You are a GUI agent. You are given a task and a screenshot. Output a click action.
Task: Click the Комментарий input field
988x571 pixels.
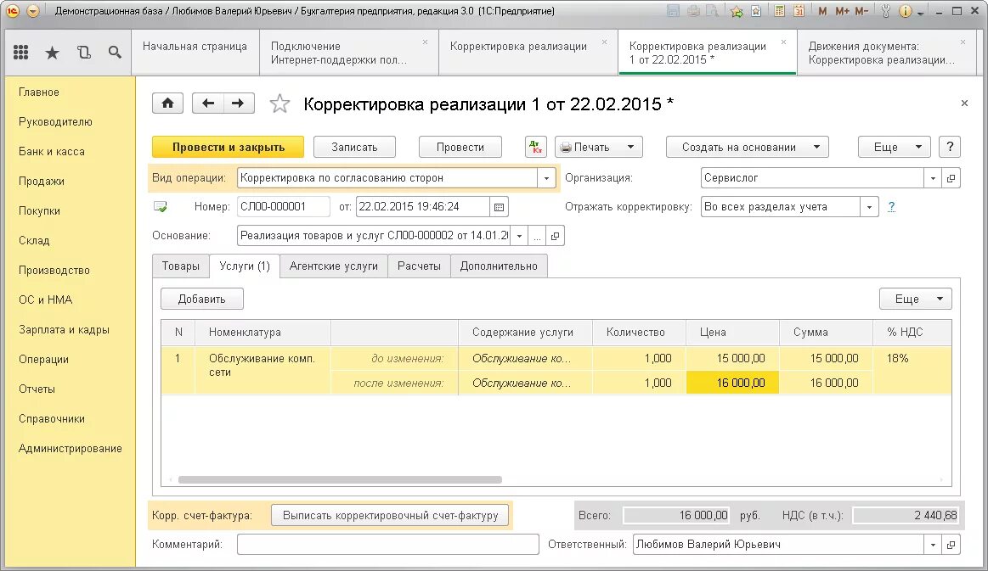coord(388,545)
